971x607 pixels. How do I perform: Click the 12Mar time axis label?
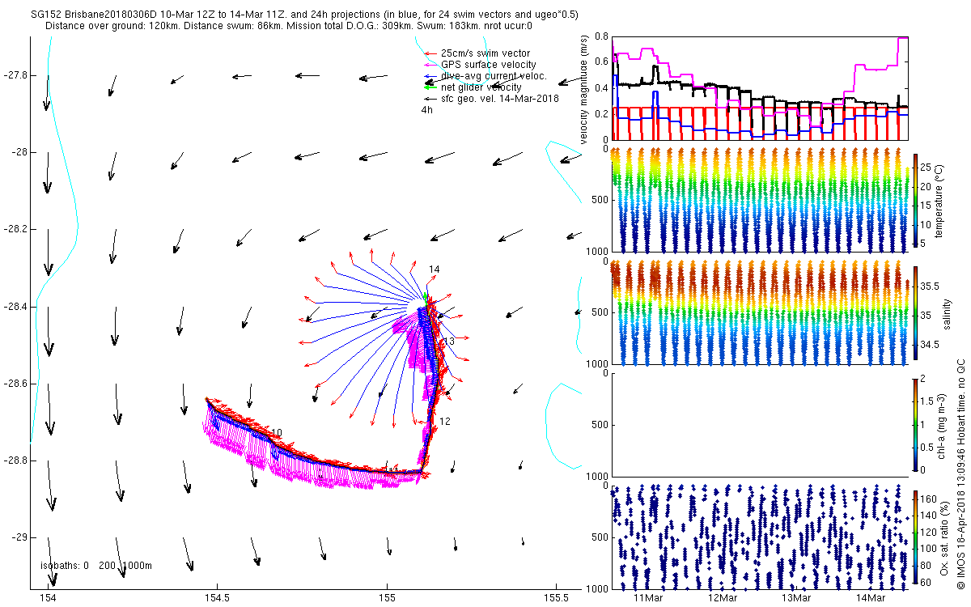[723, 598]
